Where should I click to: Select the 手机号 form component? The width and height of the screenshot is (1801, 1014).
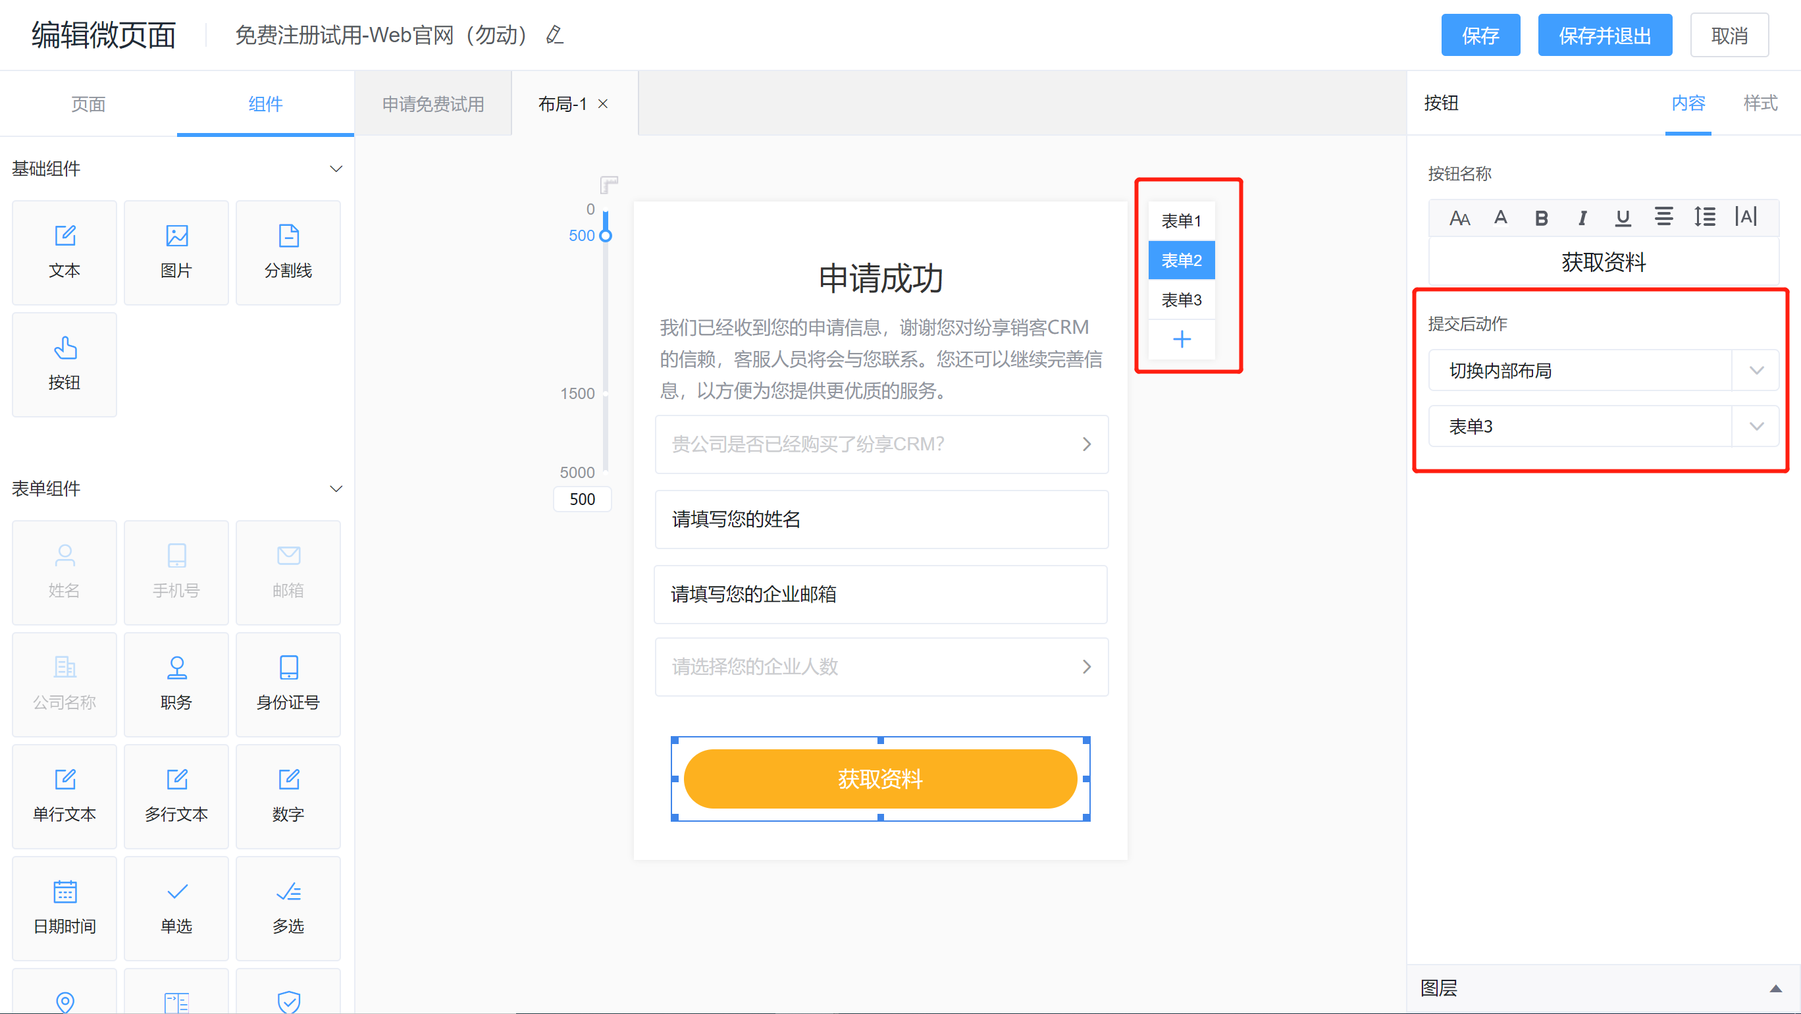click(x=176, y=572)
